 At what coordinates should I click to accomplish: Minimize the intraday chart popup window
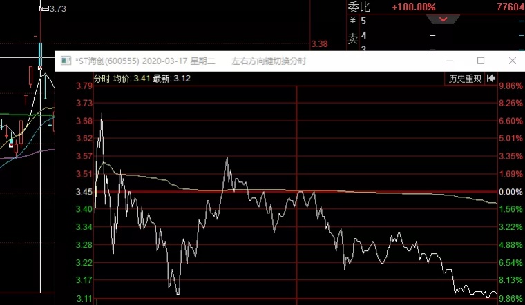pos(450,61)
